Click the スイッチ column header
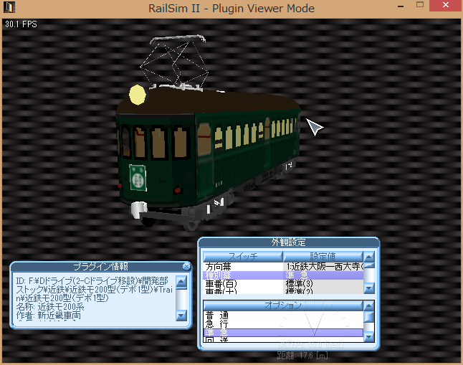Screen dimensions: 463x365 click(x=243, y=257)
